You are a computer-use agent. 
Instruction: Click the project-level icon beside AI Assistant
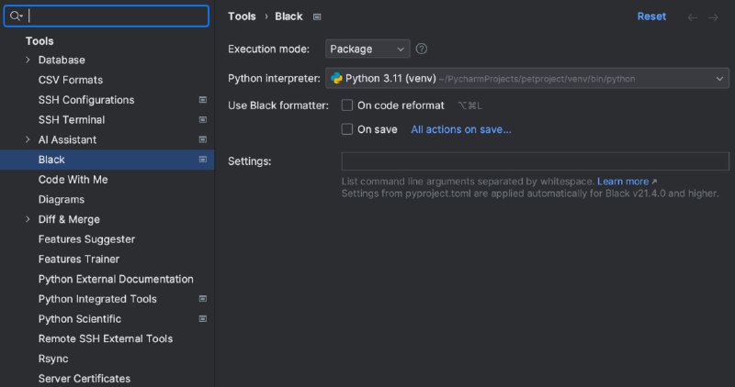[202, 139]
